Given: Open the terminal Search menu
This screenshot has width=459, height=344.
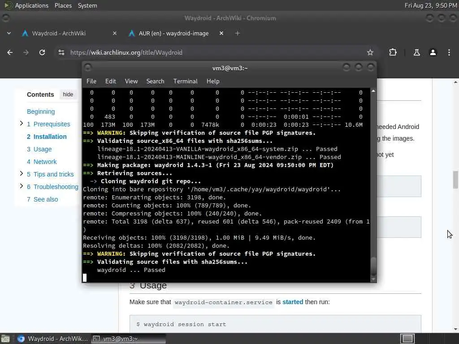Looking at the screenshot, I should [x=155, y=82].
